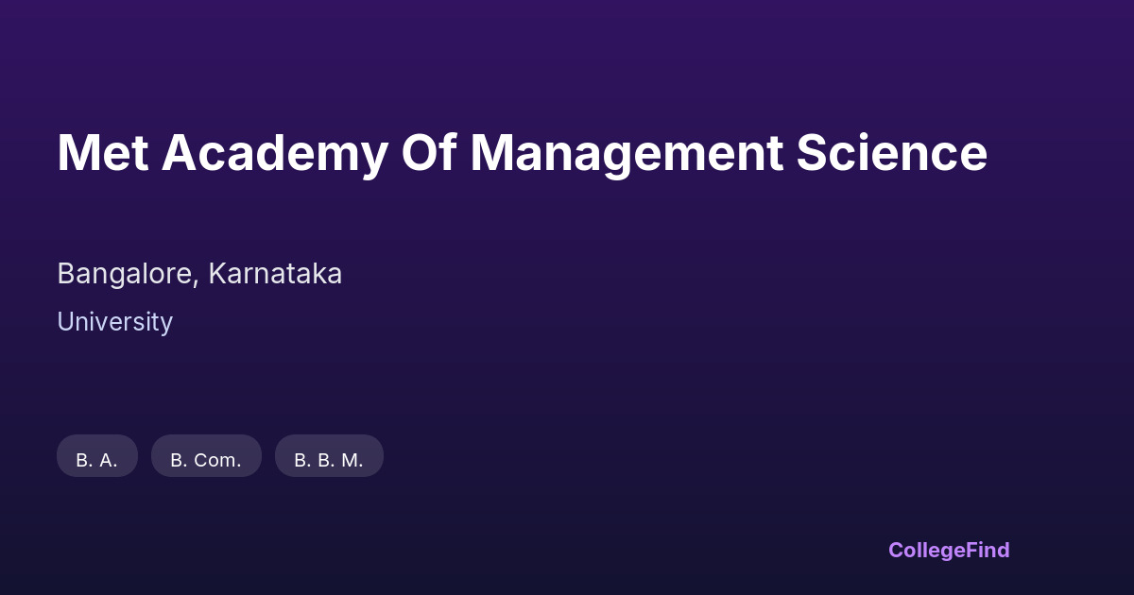1134x595 pixels.
Task: Click the word "Of" in the heading
Action: click(429, 153)
